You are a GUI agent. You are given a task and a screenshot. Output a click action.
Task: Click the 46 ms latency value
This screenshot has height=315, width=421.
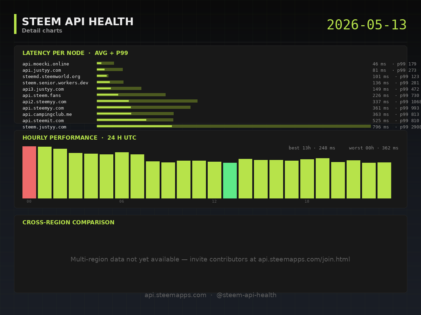tap(379, 64)
